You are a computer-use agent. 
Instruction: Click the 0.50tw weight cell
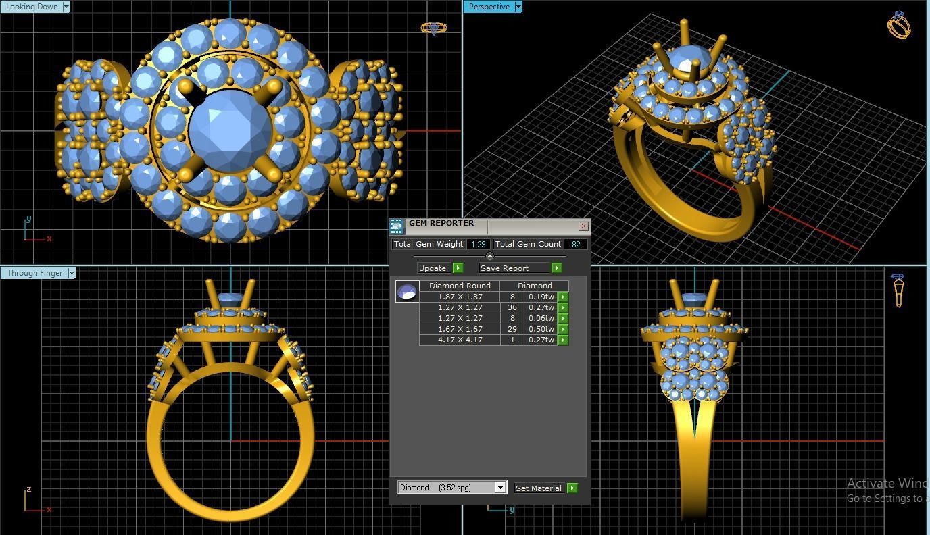541,329
